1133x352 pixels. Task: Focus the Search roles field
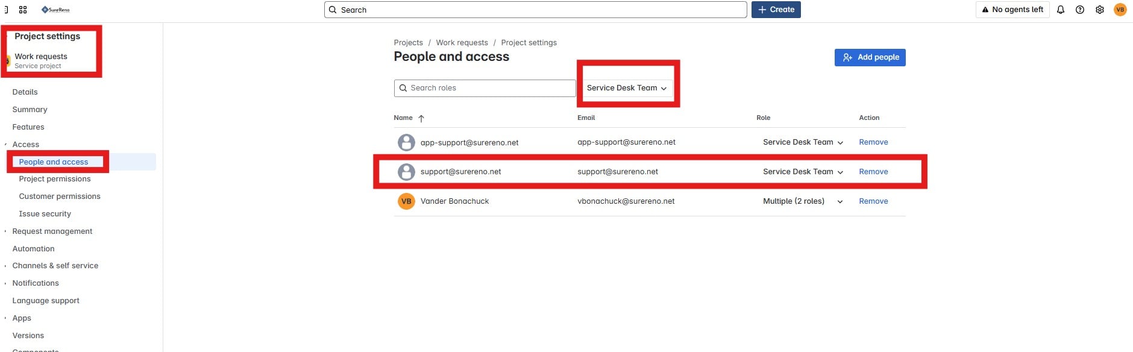485,88
